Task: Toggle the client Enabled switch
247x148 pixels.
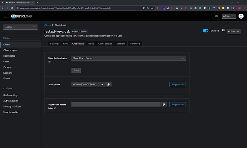Action: (205, 31)
